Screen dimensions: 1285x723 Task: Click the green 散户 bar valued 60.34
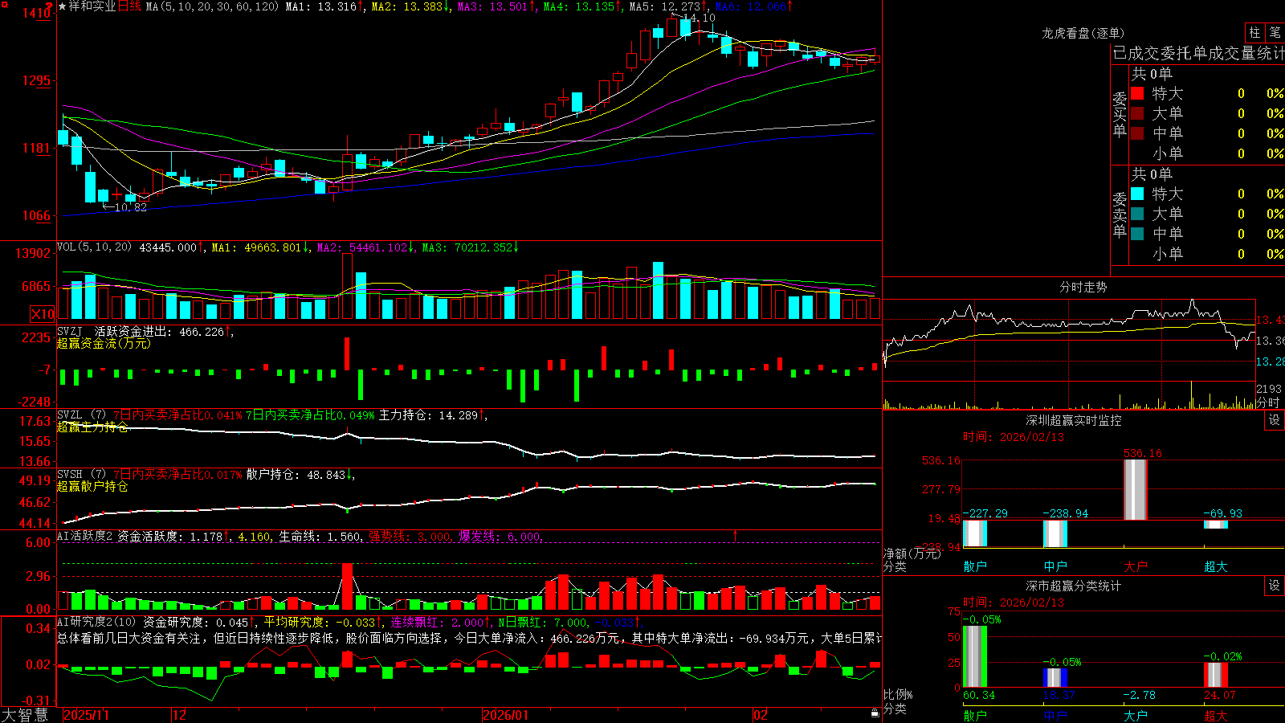pyautogui.click(x=974, y=656)
